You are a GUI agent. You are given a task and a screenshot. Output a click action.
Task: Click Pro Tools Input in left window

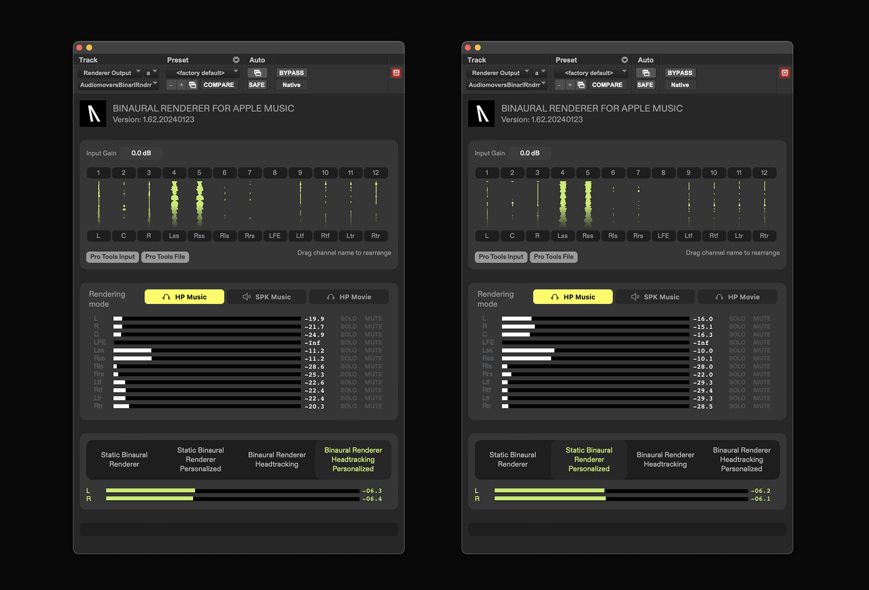[113, 257]
